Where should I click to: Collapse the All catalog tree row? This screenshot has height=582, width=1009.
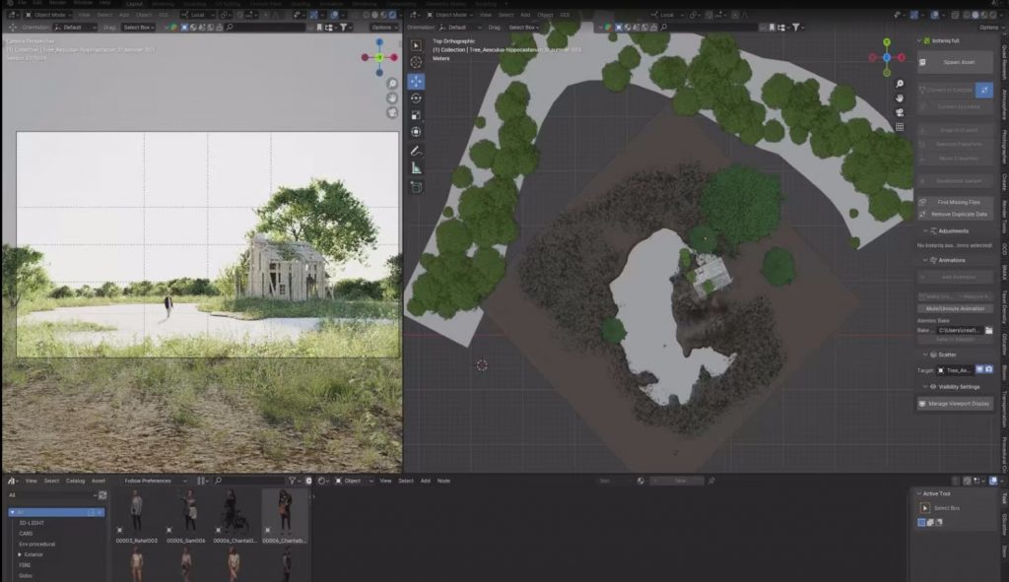click(12, 512)
